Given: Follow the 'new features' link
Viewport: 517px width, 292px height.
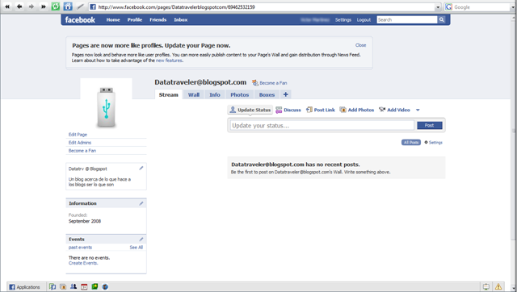Looking at the screenshot, I should point(169,60).
